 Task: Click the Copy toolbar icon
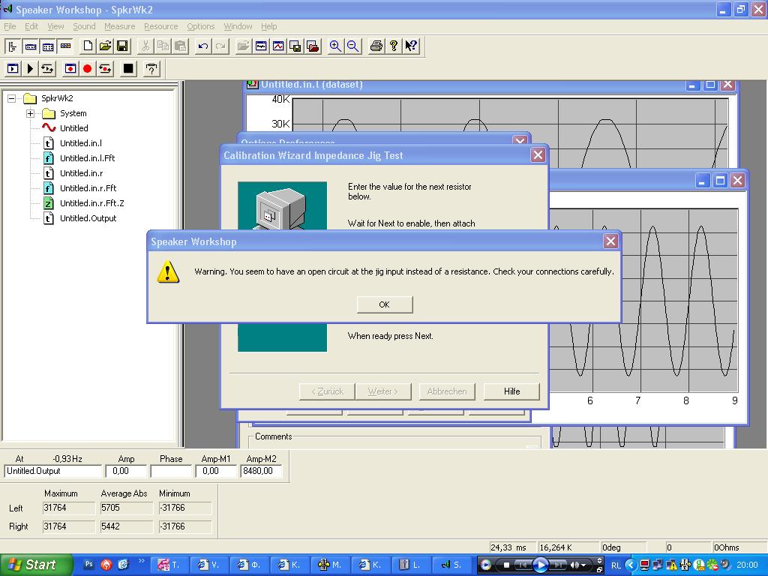[x=163, y=46]
